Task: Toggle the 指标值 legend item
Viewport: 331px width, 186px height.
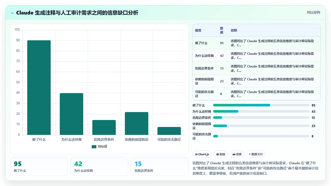Action: 100,146
